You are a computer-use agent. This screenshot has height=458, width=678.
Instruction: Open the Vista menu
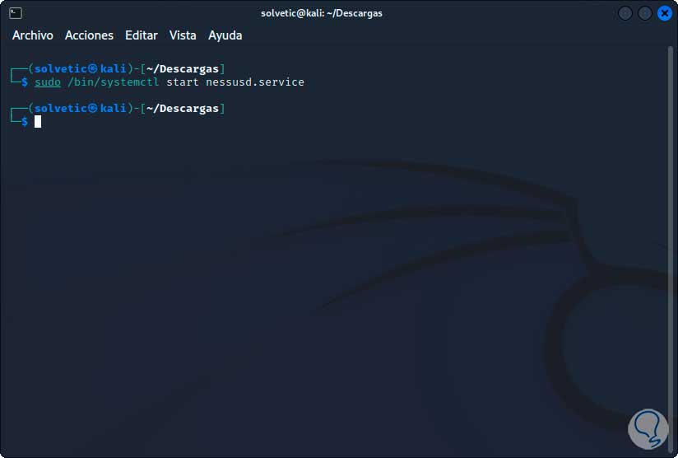click(x=183, y=35)
